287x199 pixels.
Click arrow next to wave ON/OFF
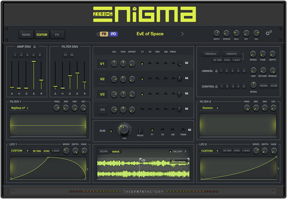click(x=185, y=151)
